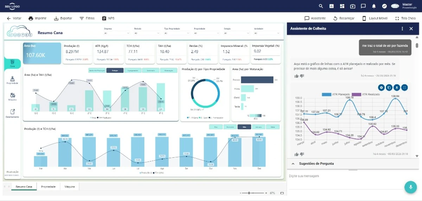Click thumbs up on the text reply
The width and height of the screenshot is (422, 201).
[296, 76]
